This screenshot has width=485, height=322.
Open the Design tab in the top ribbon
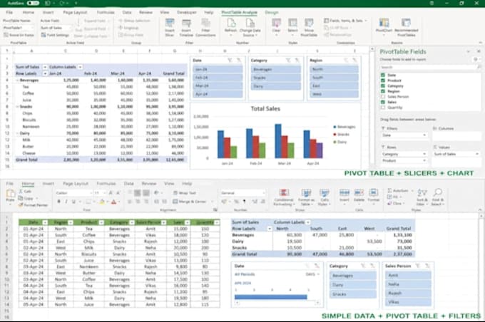coord(272,12)
